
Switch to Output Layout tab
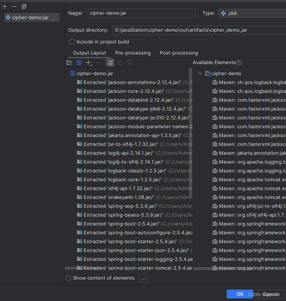(x=89, y=53)
